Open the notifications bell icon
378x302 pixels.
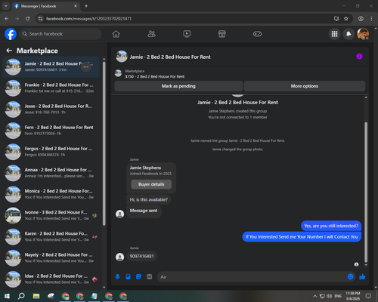(349, 34)
